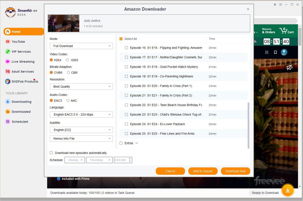The image size is (303, 201).
Task: Open the Resolution dropdown
Action: click(81, 87)
